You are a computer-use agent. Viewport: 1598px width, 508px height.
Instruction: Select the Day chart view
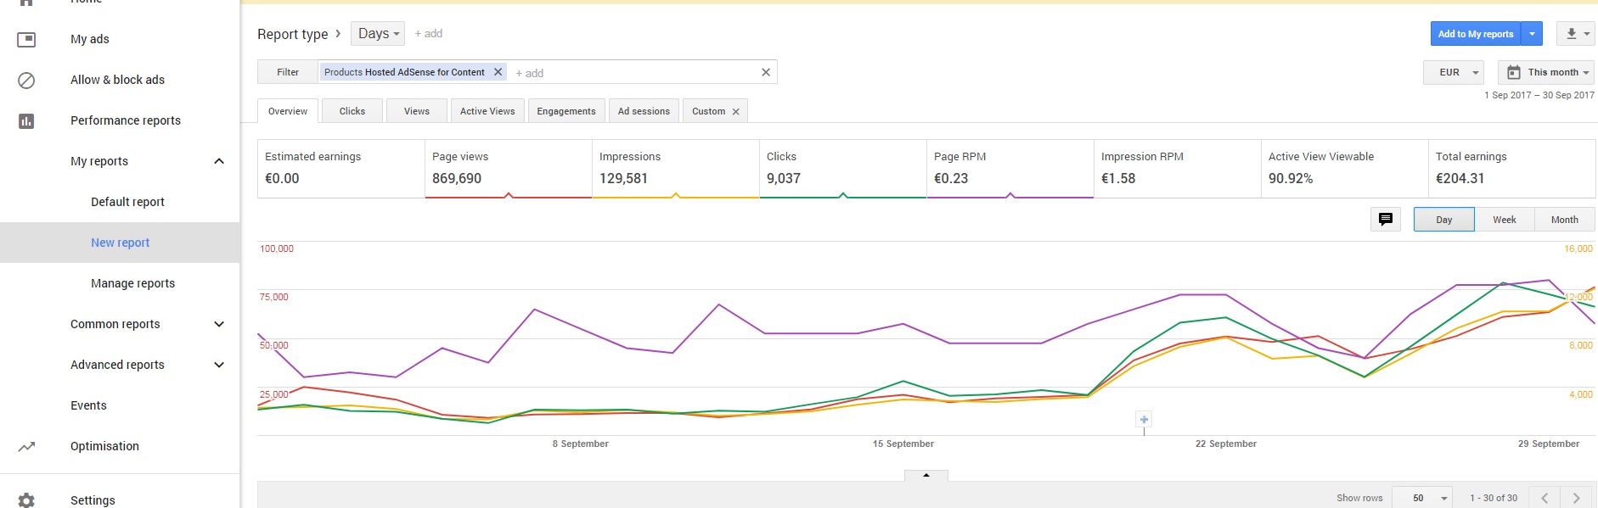pos(1443,220)
